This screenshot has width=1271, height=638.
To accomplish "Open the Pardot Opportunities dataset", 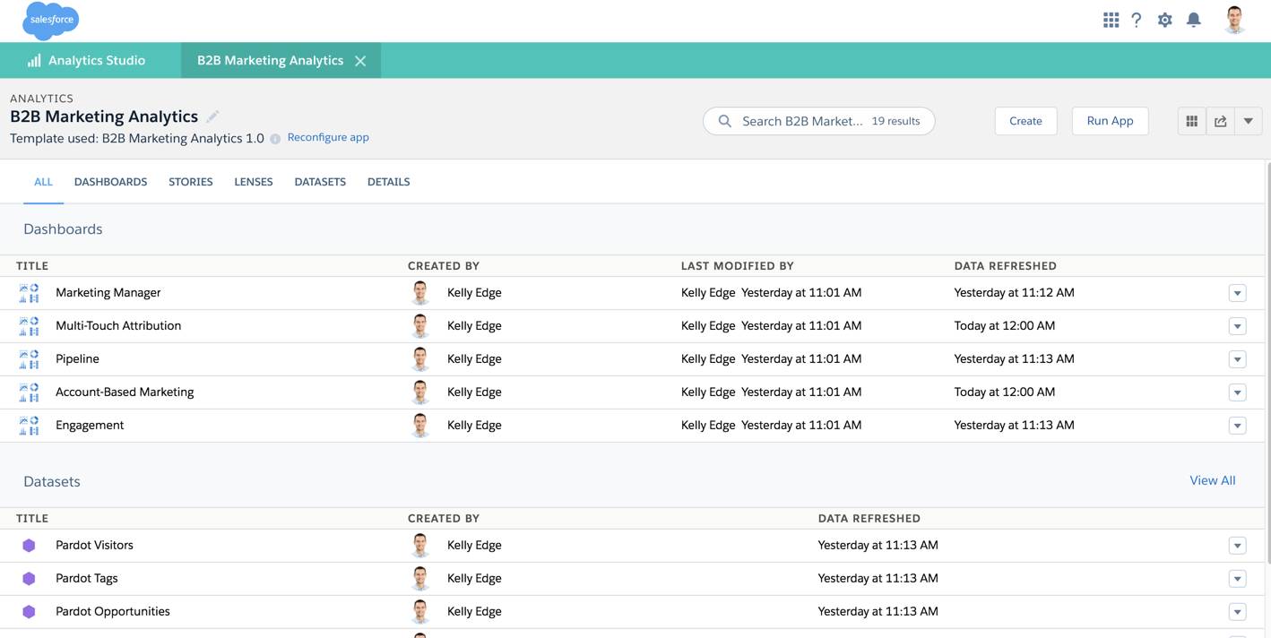I will tap(113, 612).
